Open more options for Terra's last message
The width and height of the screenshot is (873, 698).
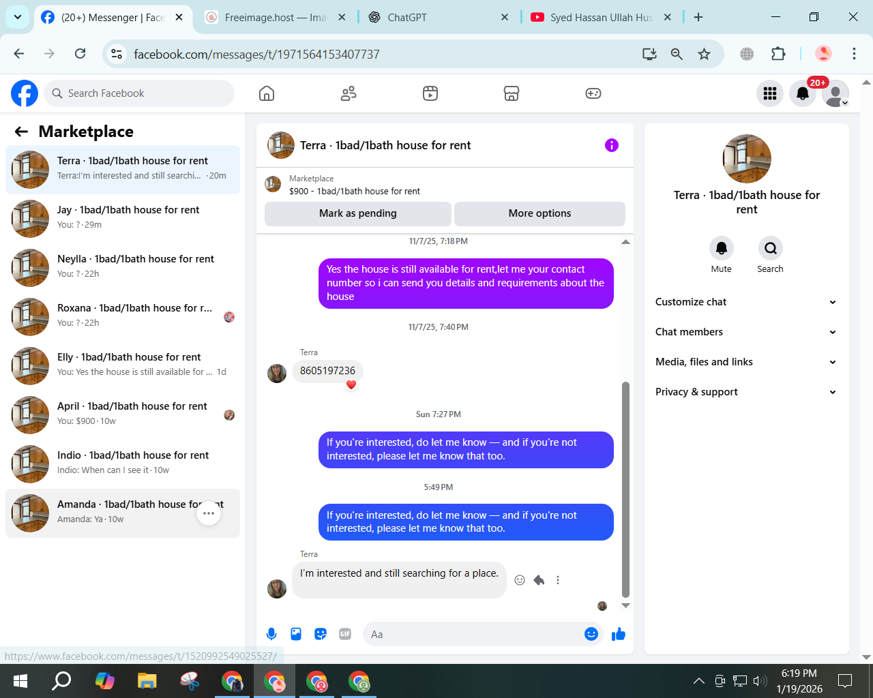[x=558, y=580]
